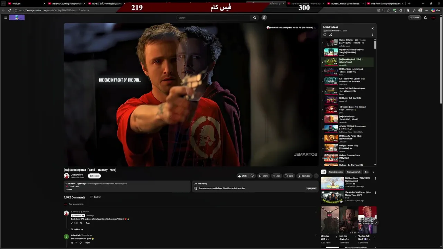Select Red dead redemption 2 edit in playlist
The width and height of the screenshot is (443, 249).
tap(347, 72)
